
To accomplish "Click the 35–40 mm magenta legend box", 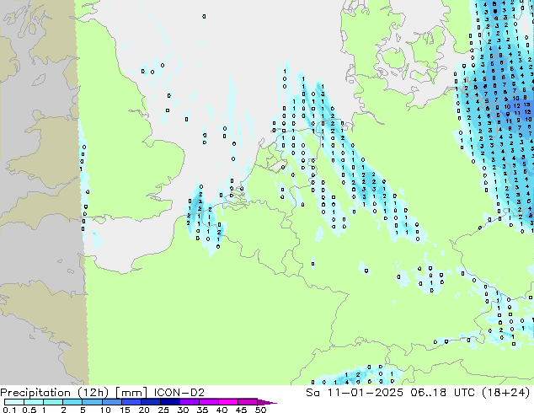I will 208,402.
